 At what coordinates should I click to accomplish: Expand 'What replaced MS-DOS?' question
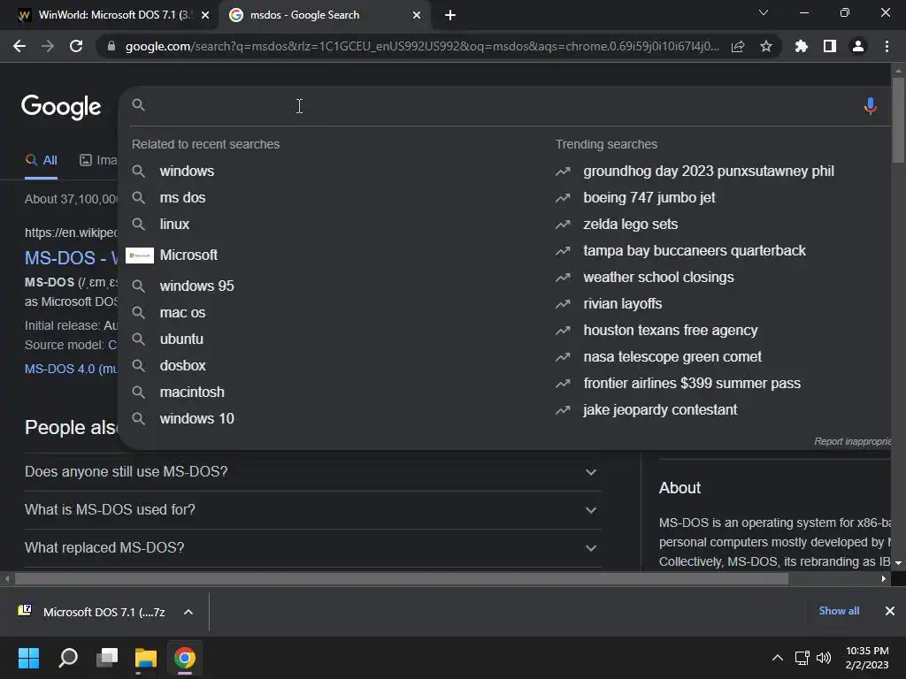click(312, 548)
